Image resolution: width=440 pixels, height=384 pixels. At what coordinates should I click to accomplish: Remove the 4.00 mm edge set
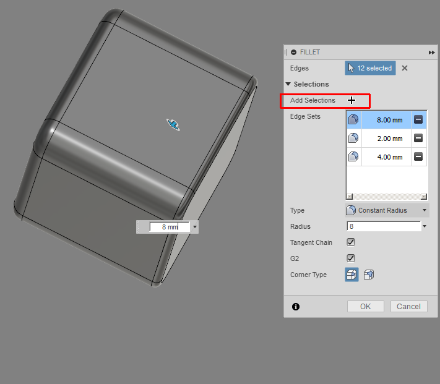[418, 156]
